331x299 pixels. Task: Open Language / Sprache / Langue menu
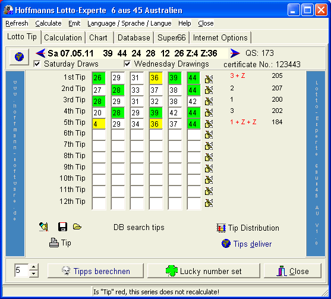tap(130, 23)
